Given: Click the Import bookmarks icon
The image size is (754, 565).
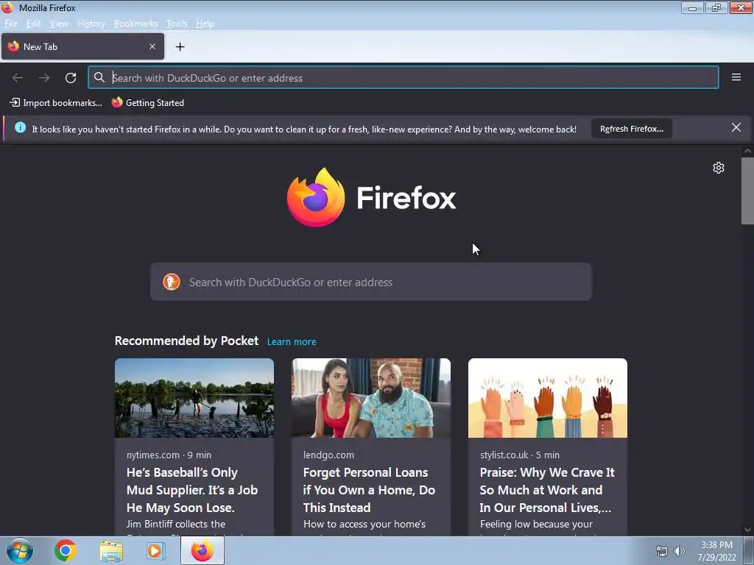Looking at the screenshot, I should tap(15, 102).
